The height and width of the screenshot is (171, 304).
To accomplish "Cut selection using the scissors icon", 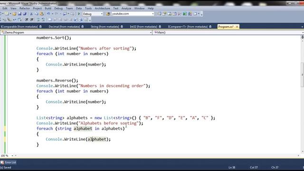I will coord(31,14).
